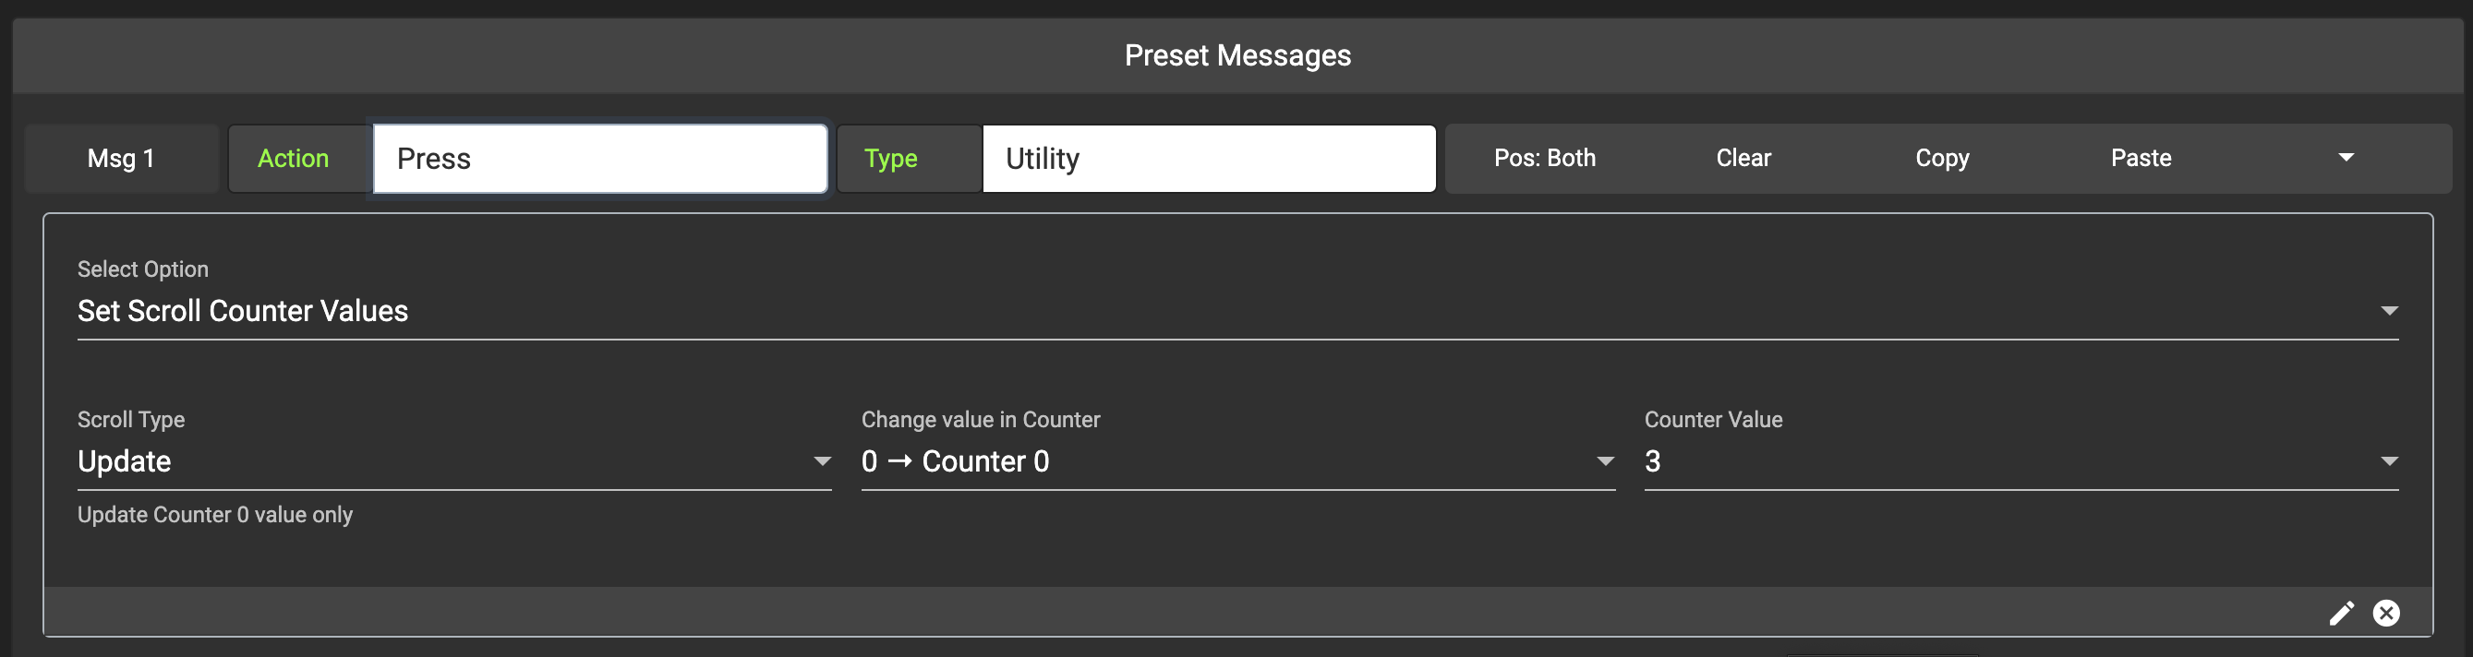
Task: Click the Scroll Type dropdown arrow
Action: (822, 461)
